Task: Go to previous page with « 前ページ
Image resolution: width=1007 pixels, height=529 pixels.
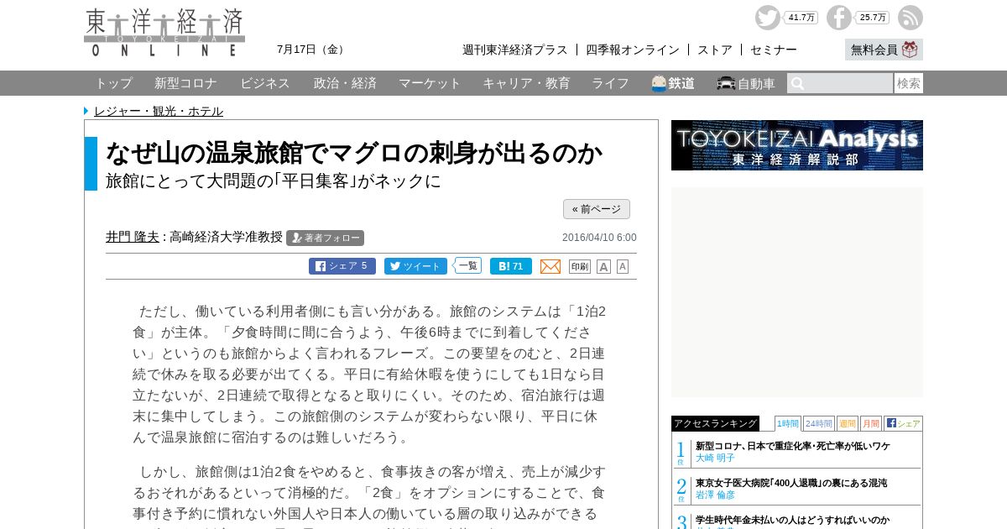Action: click(x=597, y=209)
